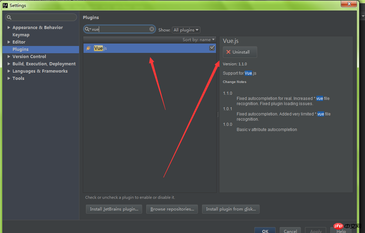Expand the Editor tree node
The image size is (365, 233).
pyautogui.click(x=9, y=42)
